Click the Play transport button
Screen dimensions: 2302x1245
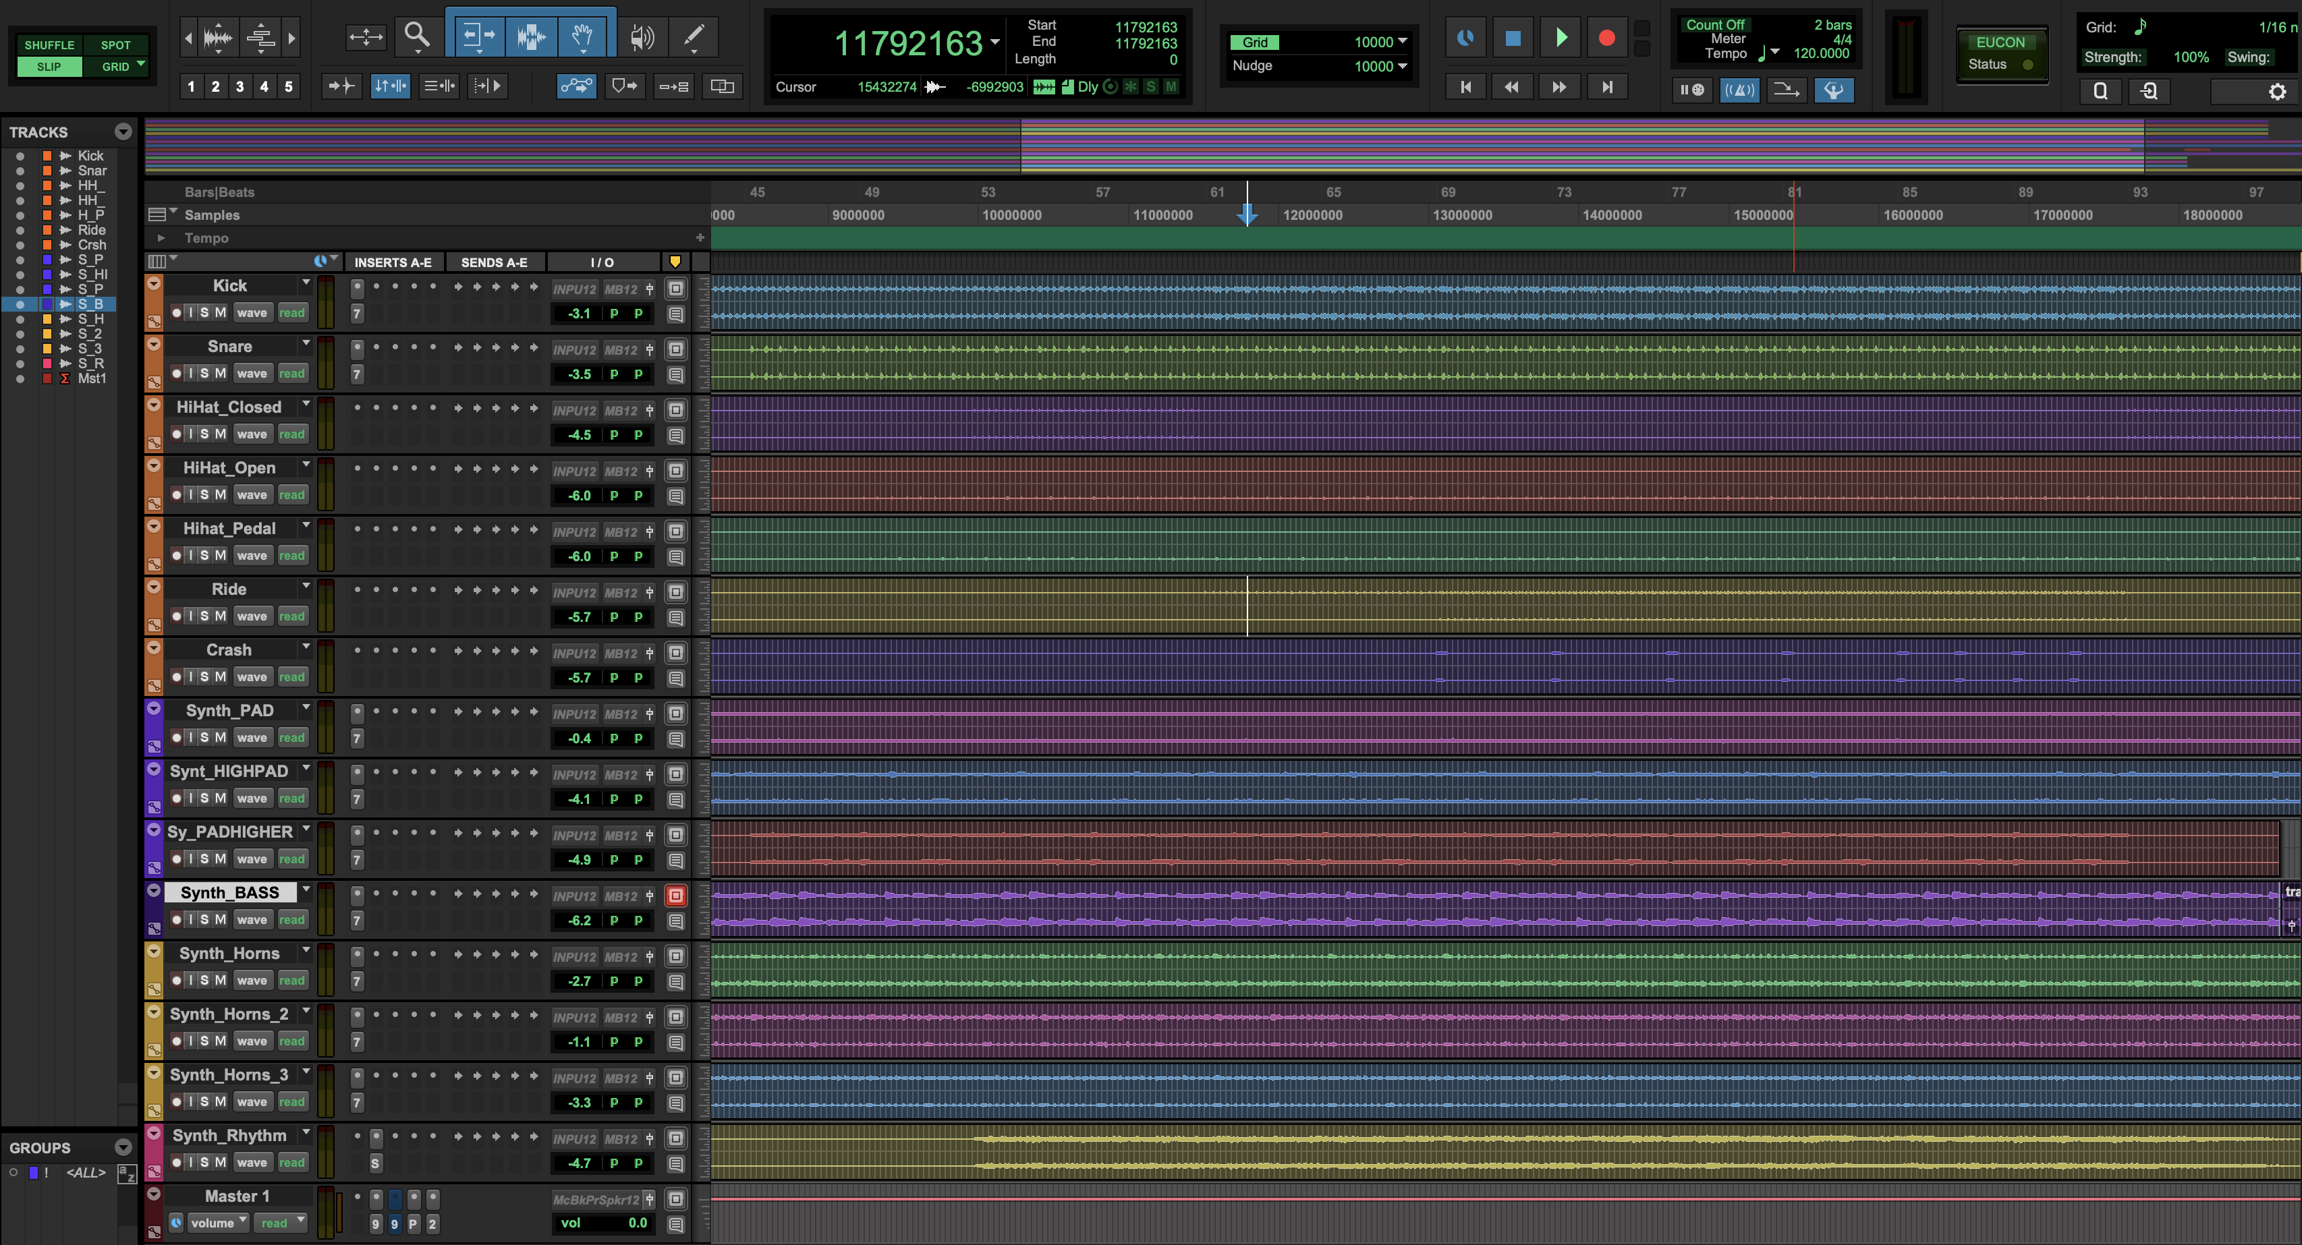point(1561,38)
